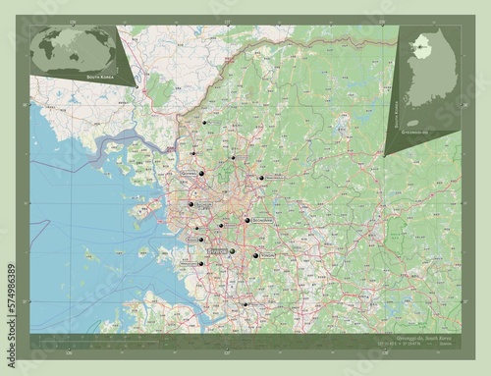Click the black marker beside the Goyang label

(201, 174)
